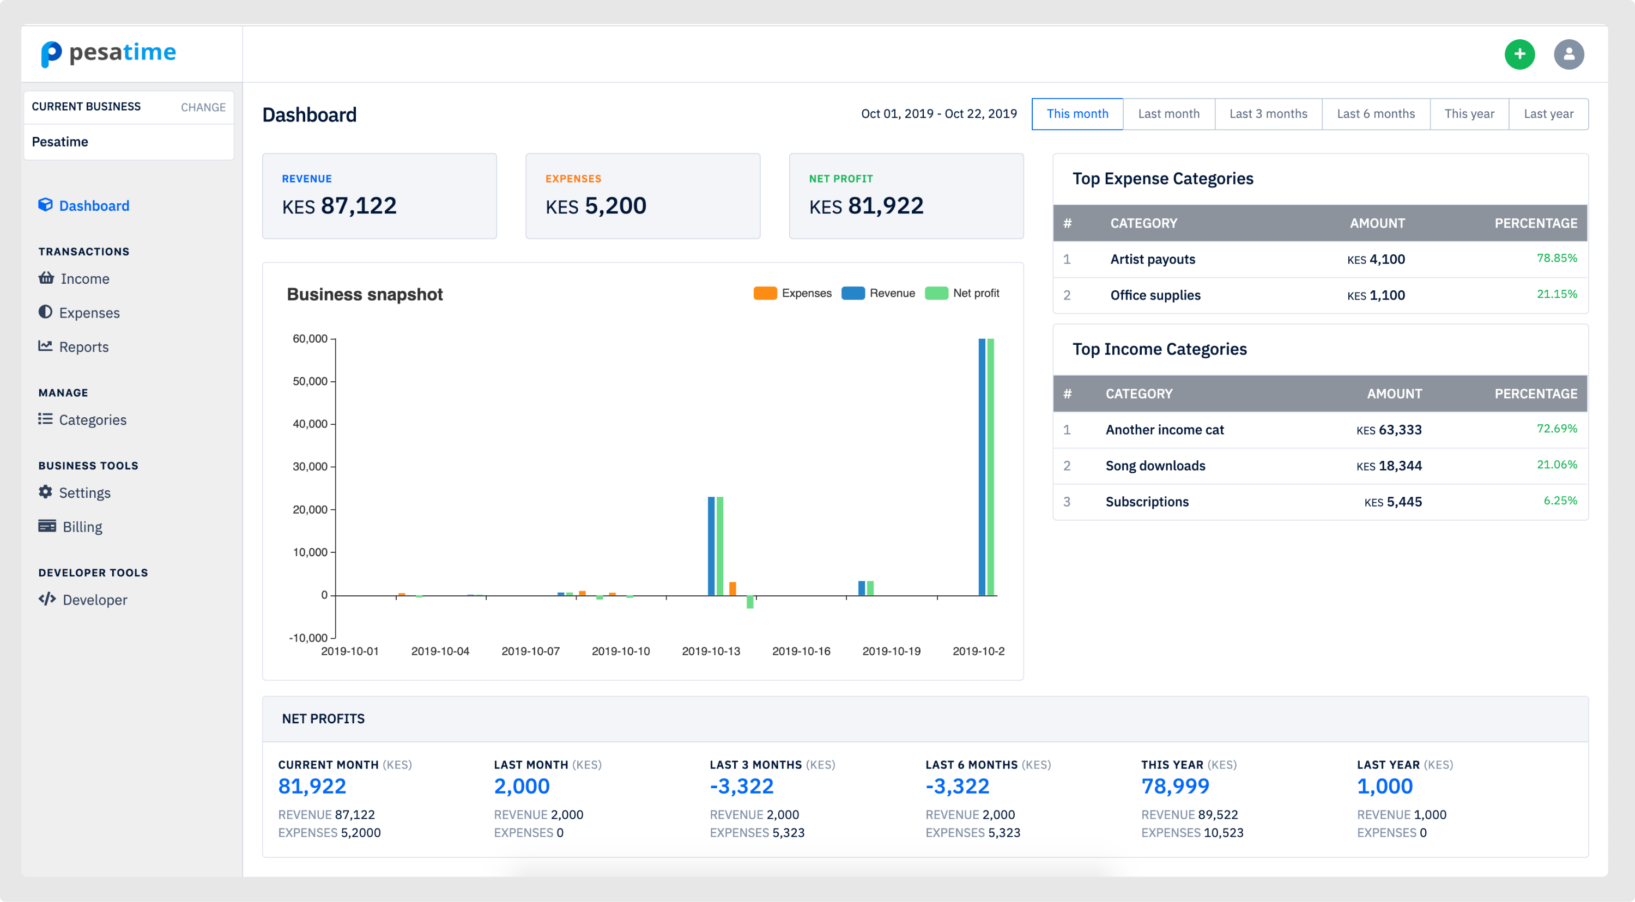Viewport: 1635px width, 902px height.
Task: Open the user profile avatar menu
Action: tap(1569, 54)
